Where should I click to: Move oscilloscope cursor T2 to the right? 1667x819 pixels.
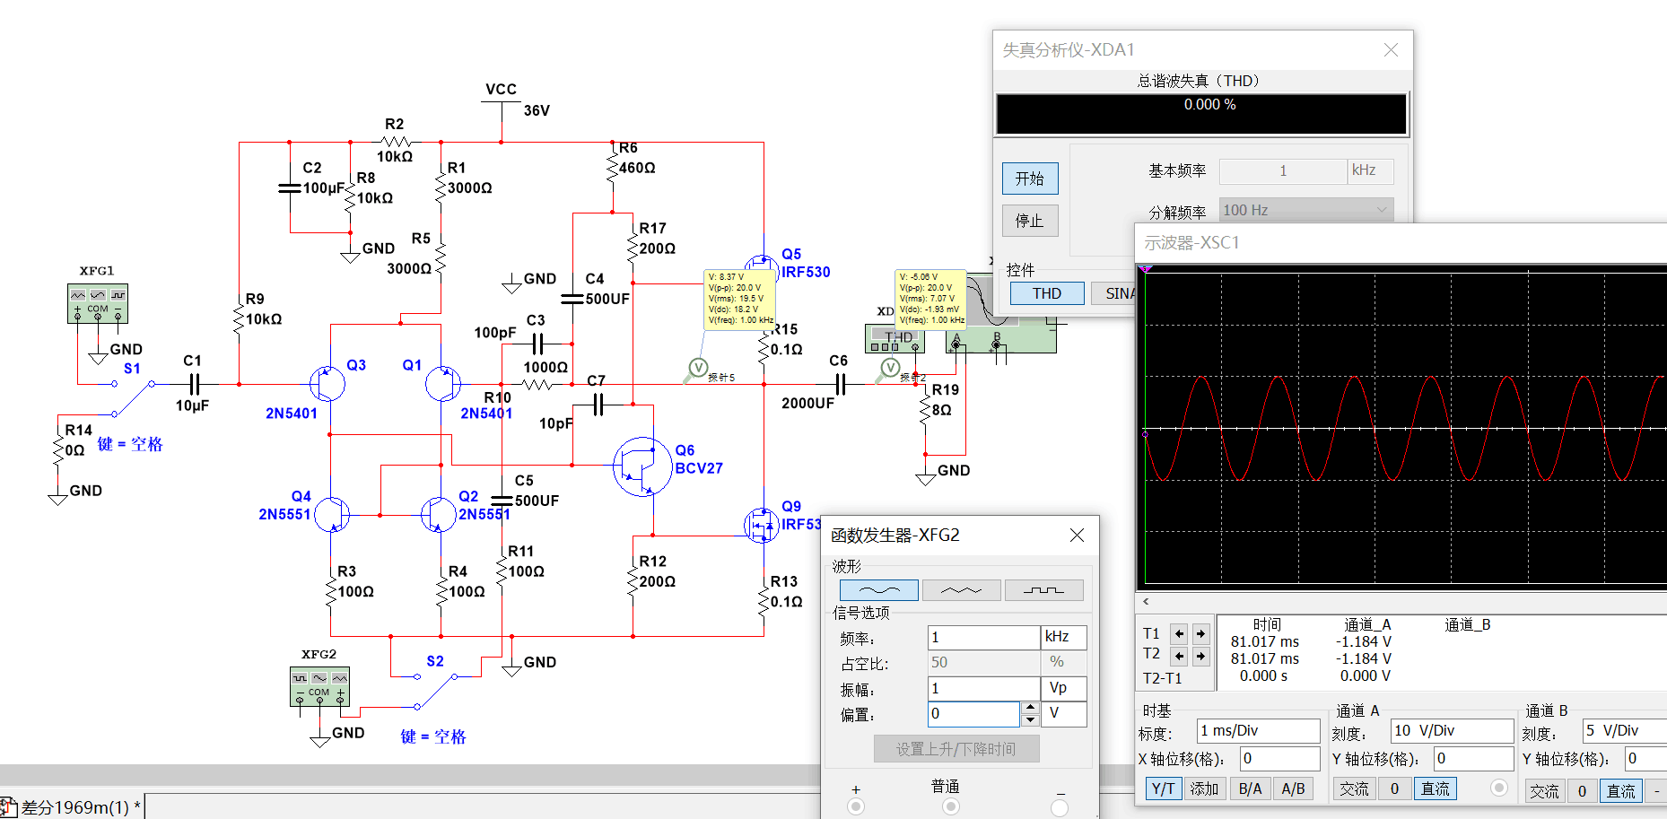(1200, 656)
